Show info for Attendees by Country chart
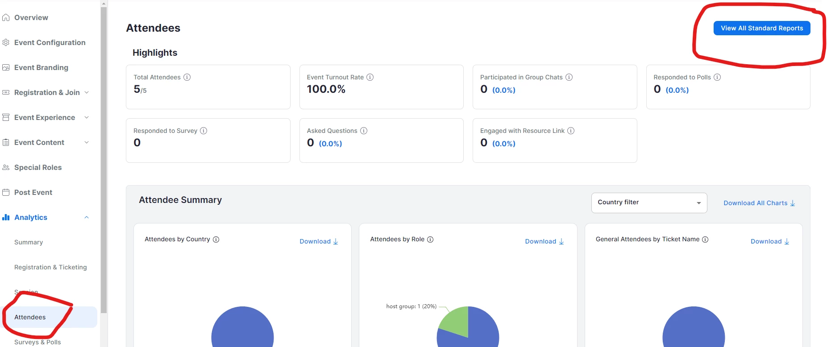827x347 pixels. pos(216,240)
